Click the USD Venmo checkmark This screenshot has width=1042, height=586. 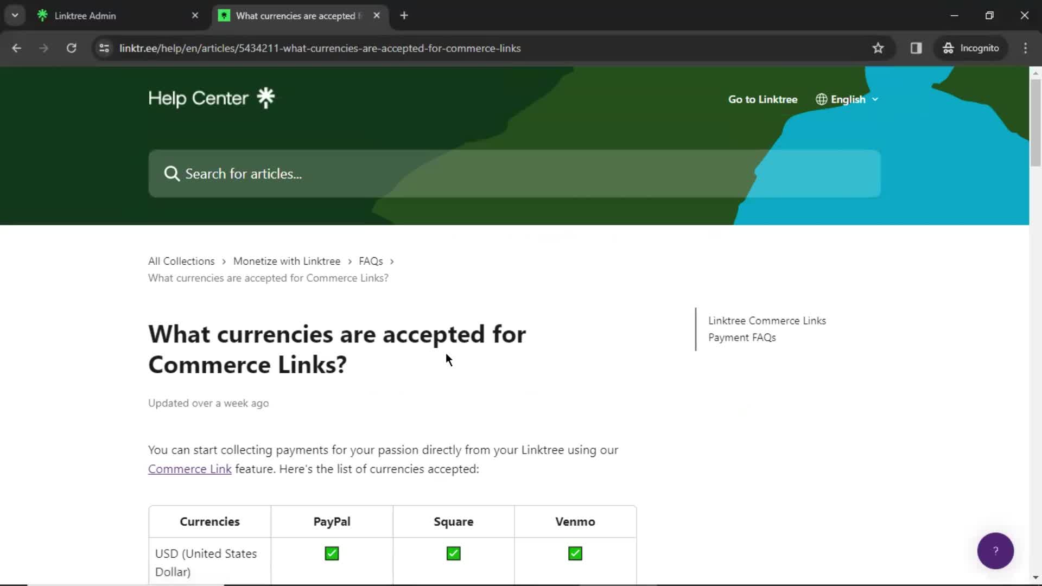(x=575, y=553)
